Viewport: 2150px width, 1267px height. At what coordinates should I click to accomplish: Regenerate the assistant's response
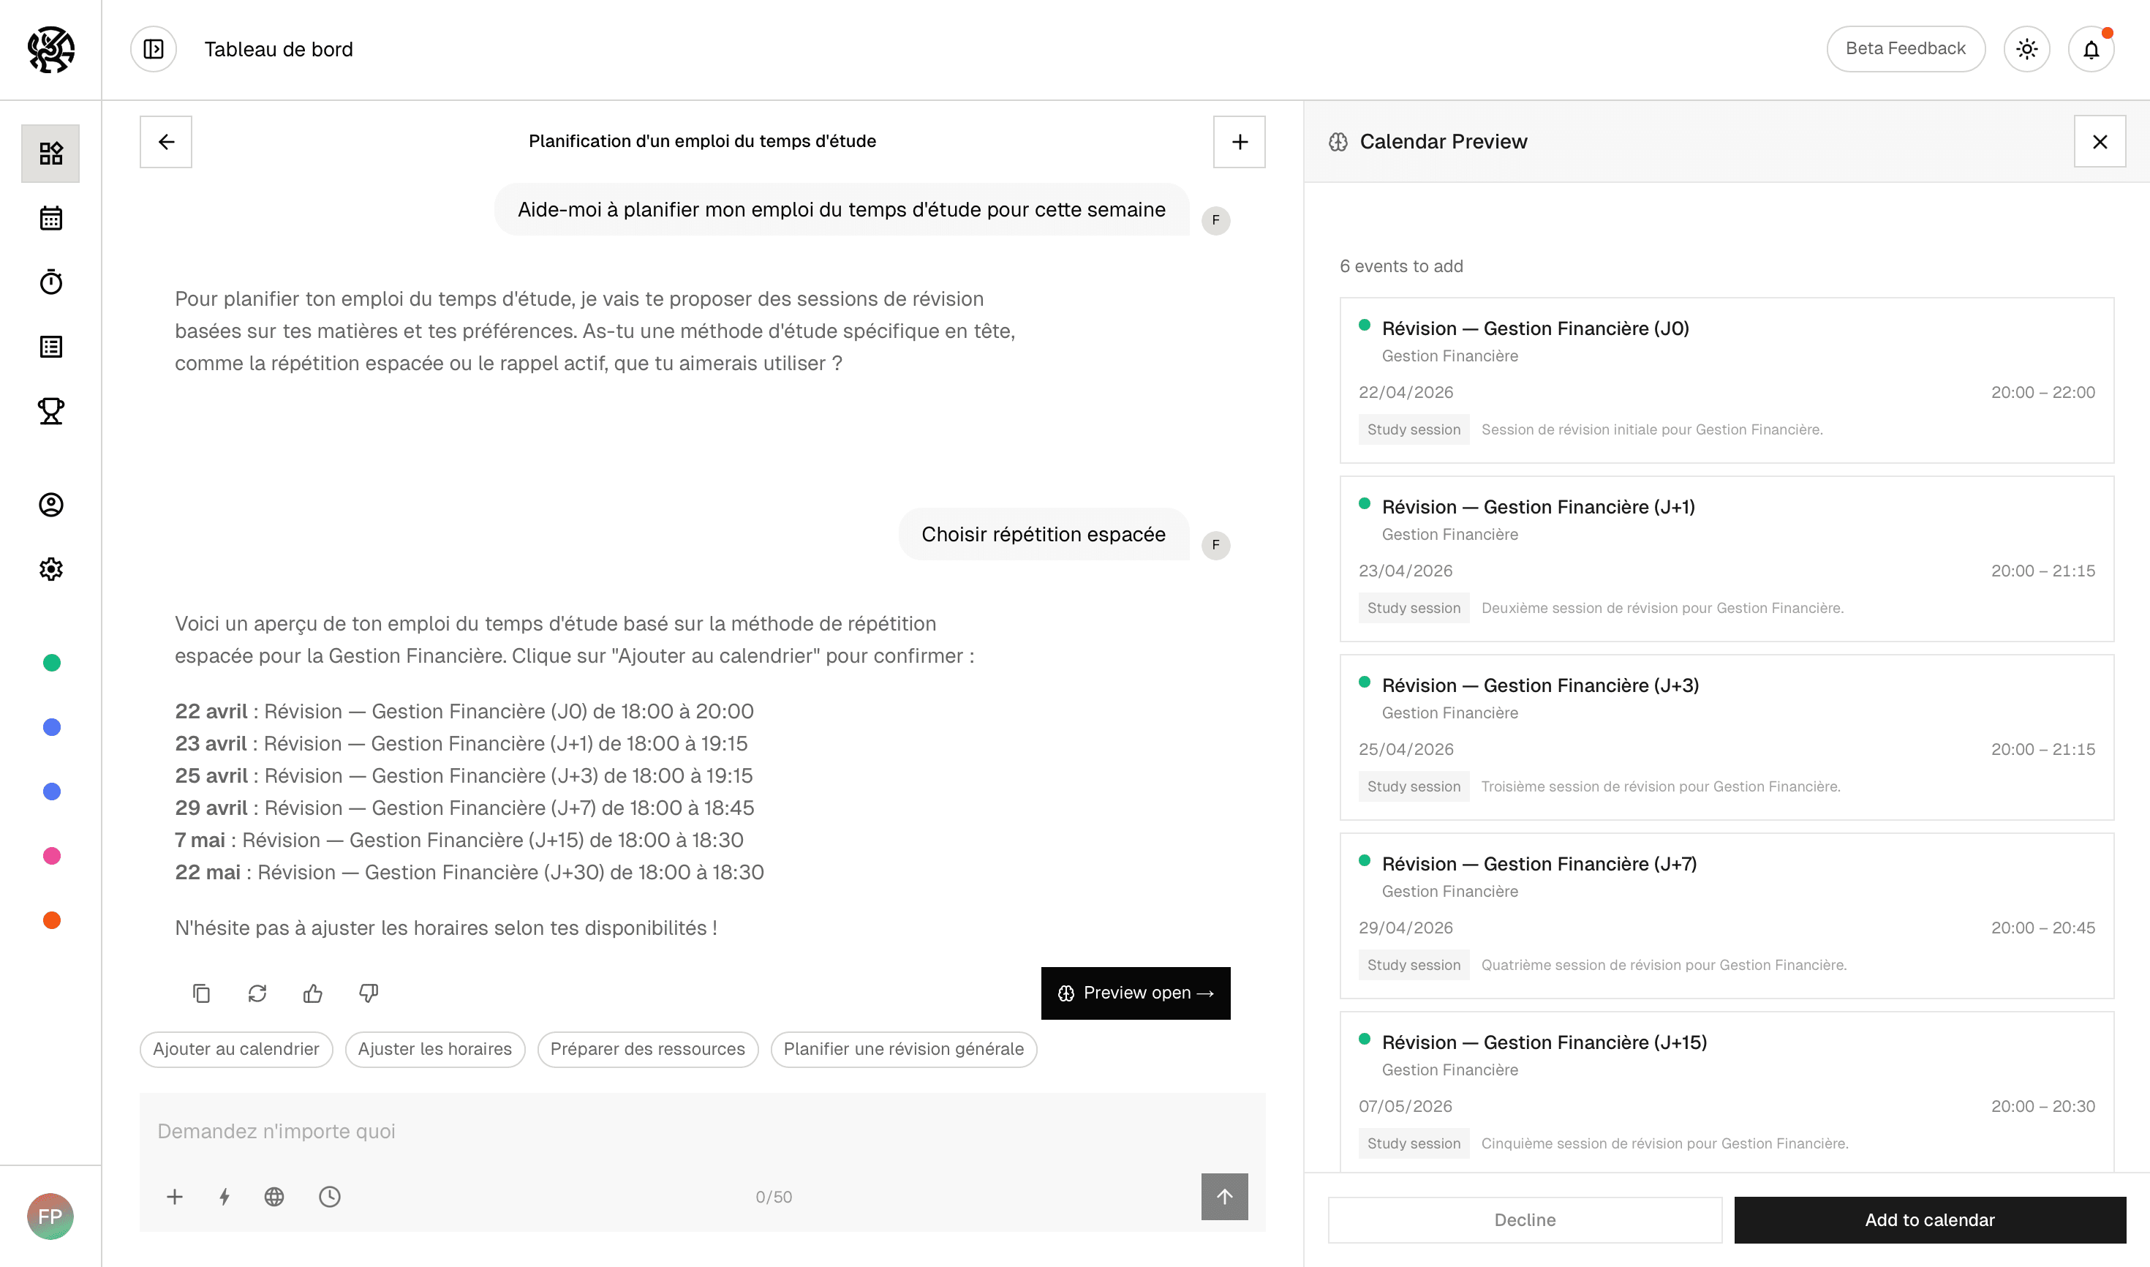257,993
